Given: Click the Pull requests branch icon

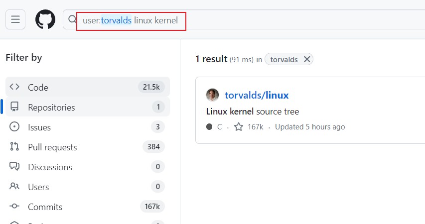Looking at the screenshot, I should (x=14, y=146).
